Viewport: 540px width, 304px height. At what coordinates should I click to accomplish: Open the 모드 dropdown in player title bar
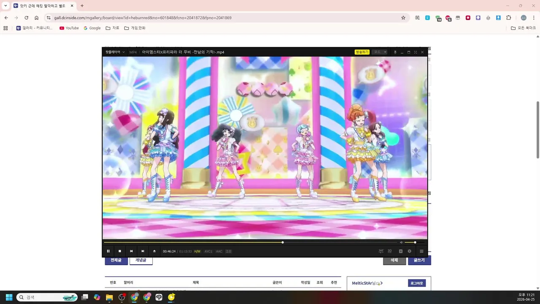(x=379, y=52)
